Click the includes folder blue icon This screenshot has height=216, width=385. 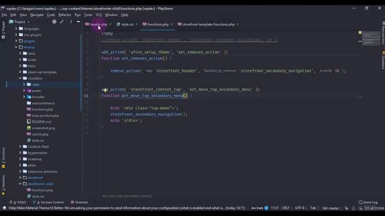tap(29, 97)
